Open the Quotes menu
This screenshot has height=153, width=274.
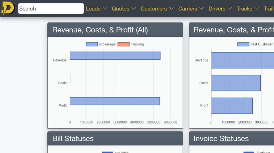coord(124,9)
